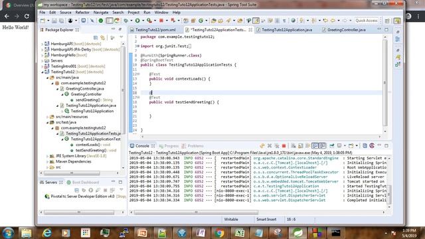Screen dimensions: 425x239
Task: Expand the Servers project node
Action: [x=42, y=60]
